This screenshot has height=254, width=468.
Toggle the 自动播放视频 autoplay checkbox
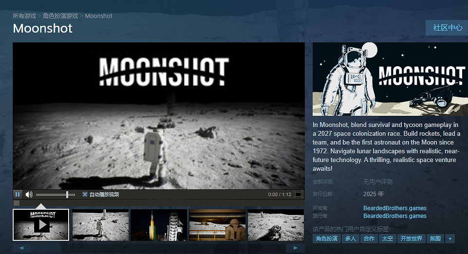pyautogui.click(x=85, y=195)
